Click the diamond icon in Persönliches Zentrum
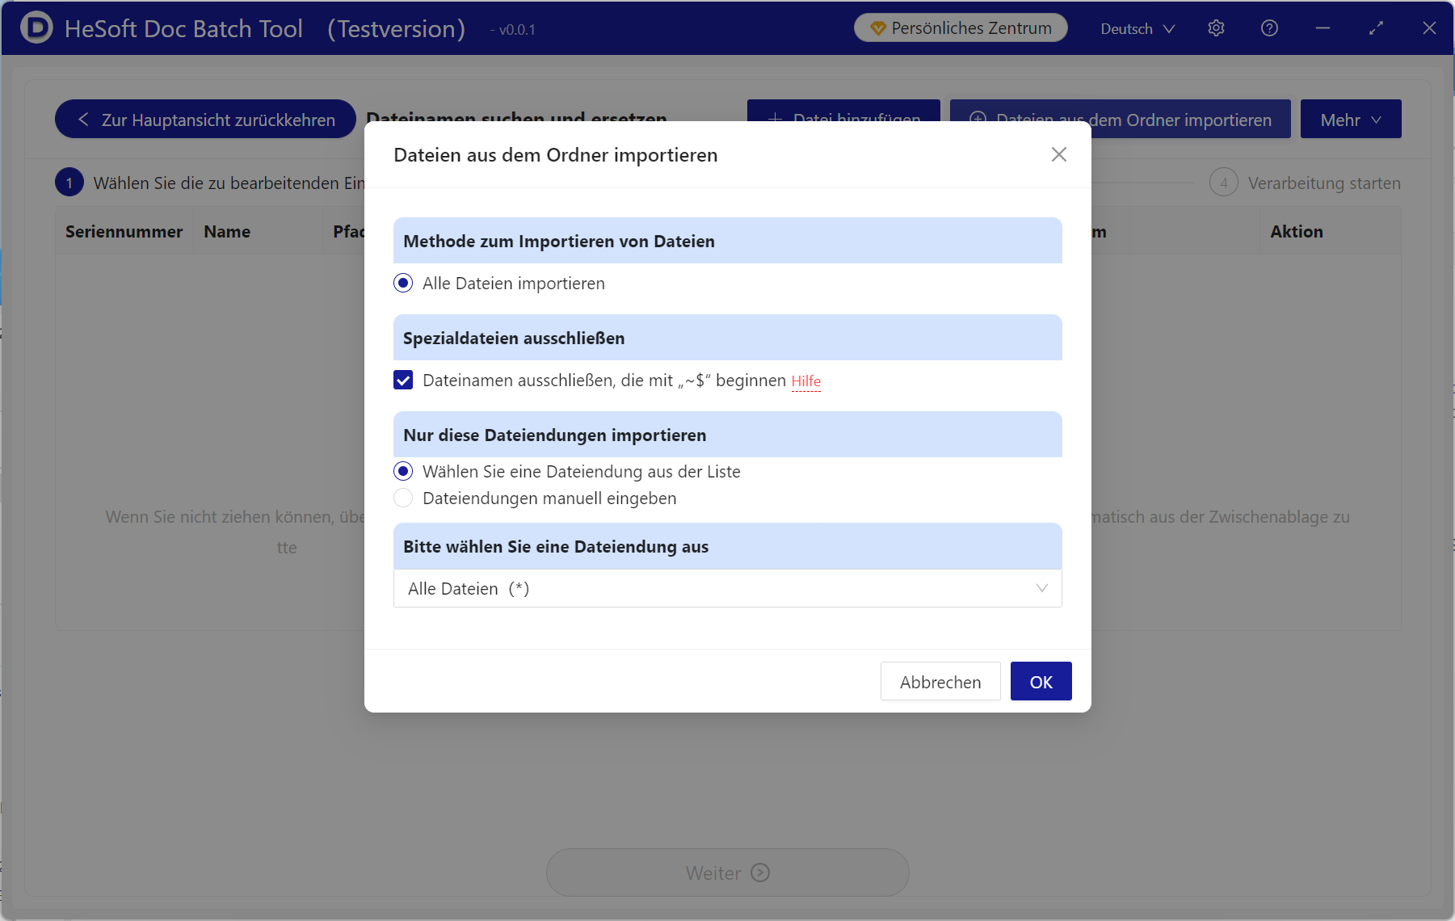1455x921 pixels. click(878, 28)
